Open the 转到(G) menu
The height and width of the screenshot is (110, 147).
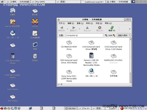[89, 23]
